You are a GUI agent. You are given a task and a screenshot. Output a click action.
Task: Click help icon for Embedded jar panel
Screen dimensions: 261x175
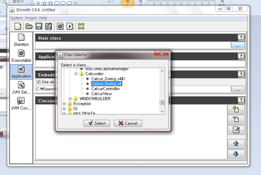click(241, 74)
